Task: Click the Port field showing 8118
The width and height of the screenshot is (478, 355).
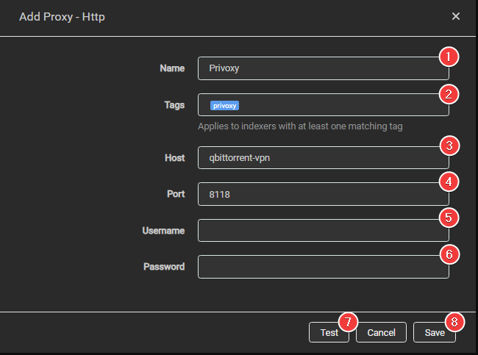Action: click(x=316, y=194)
